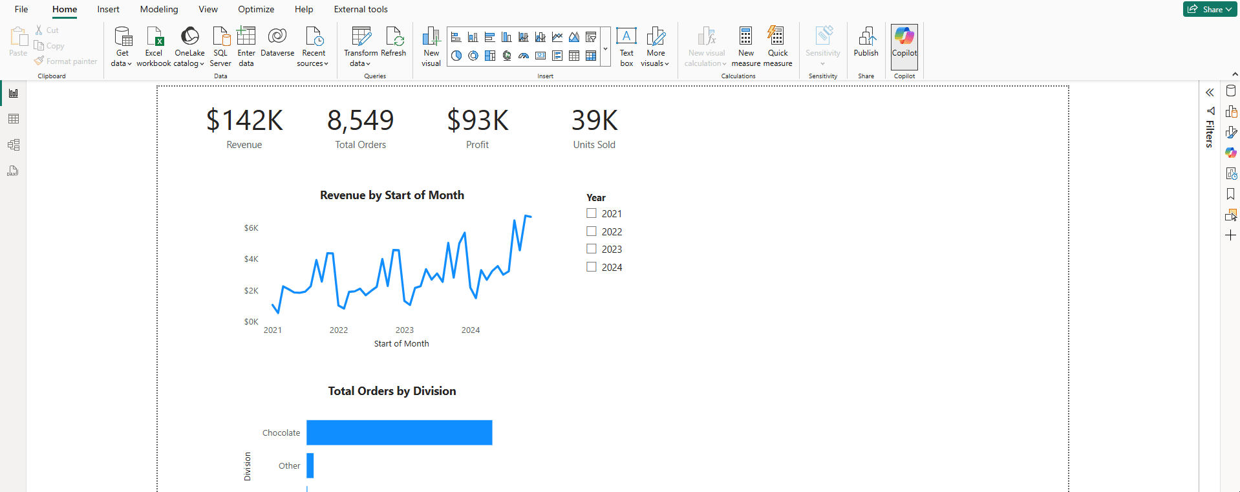The image size is (1240, 492).
Task: Click the Publish button
Action: [866, 43]
